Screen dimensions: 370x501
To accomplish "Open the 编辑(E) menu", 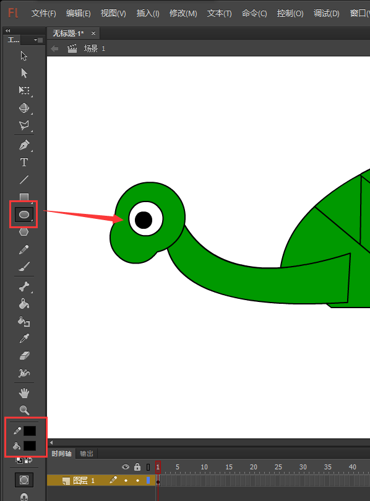I will pyautogui.click(x=79, y=14).
